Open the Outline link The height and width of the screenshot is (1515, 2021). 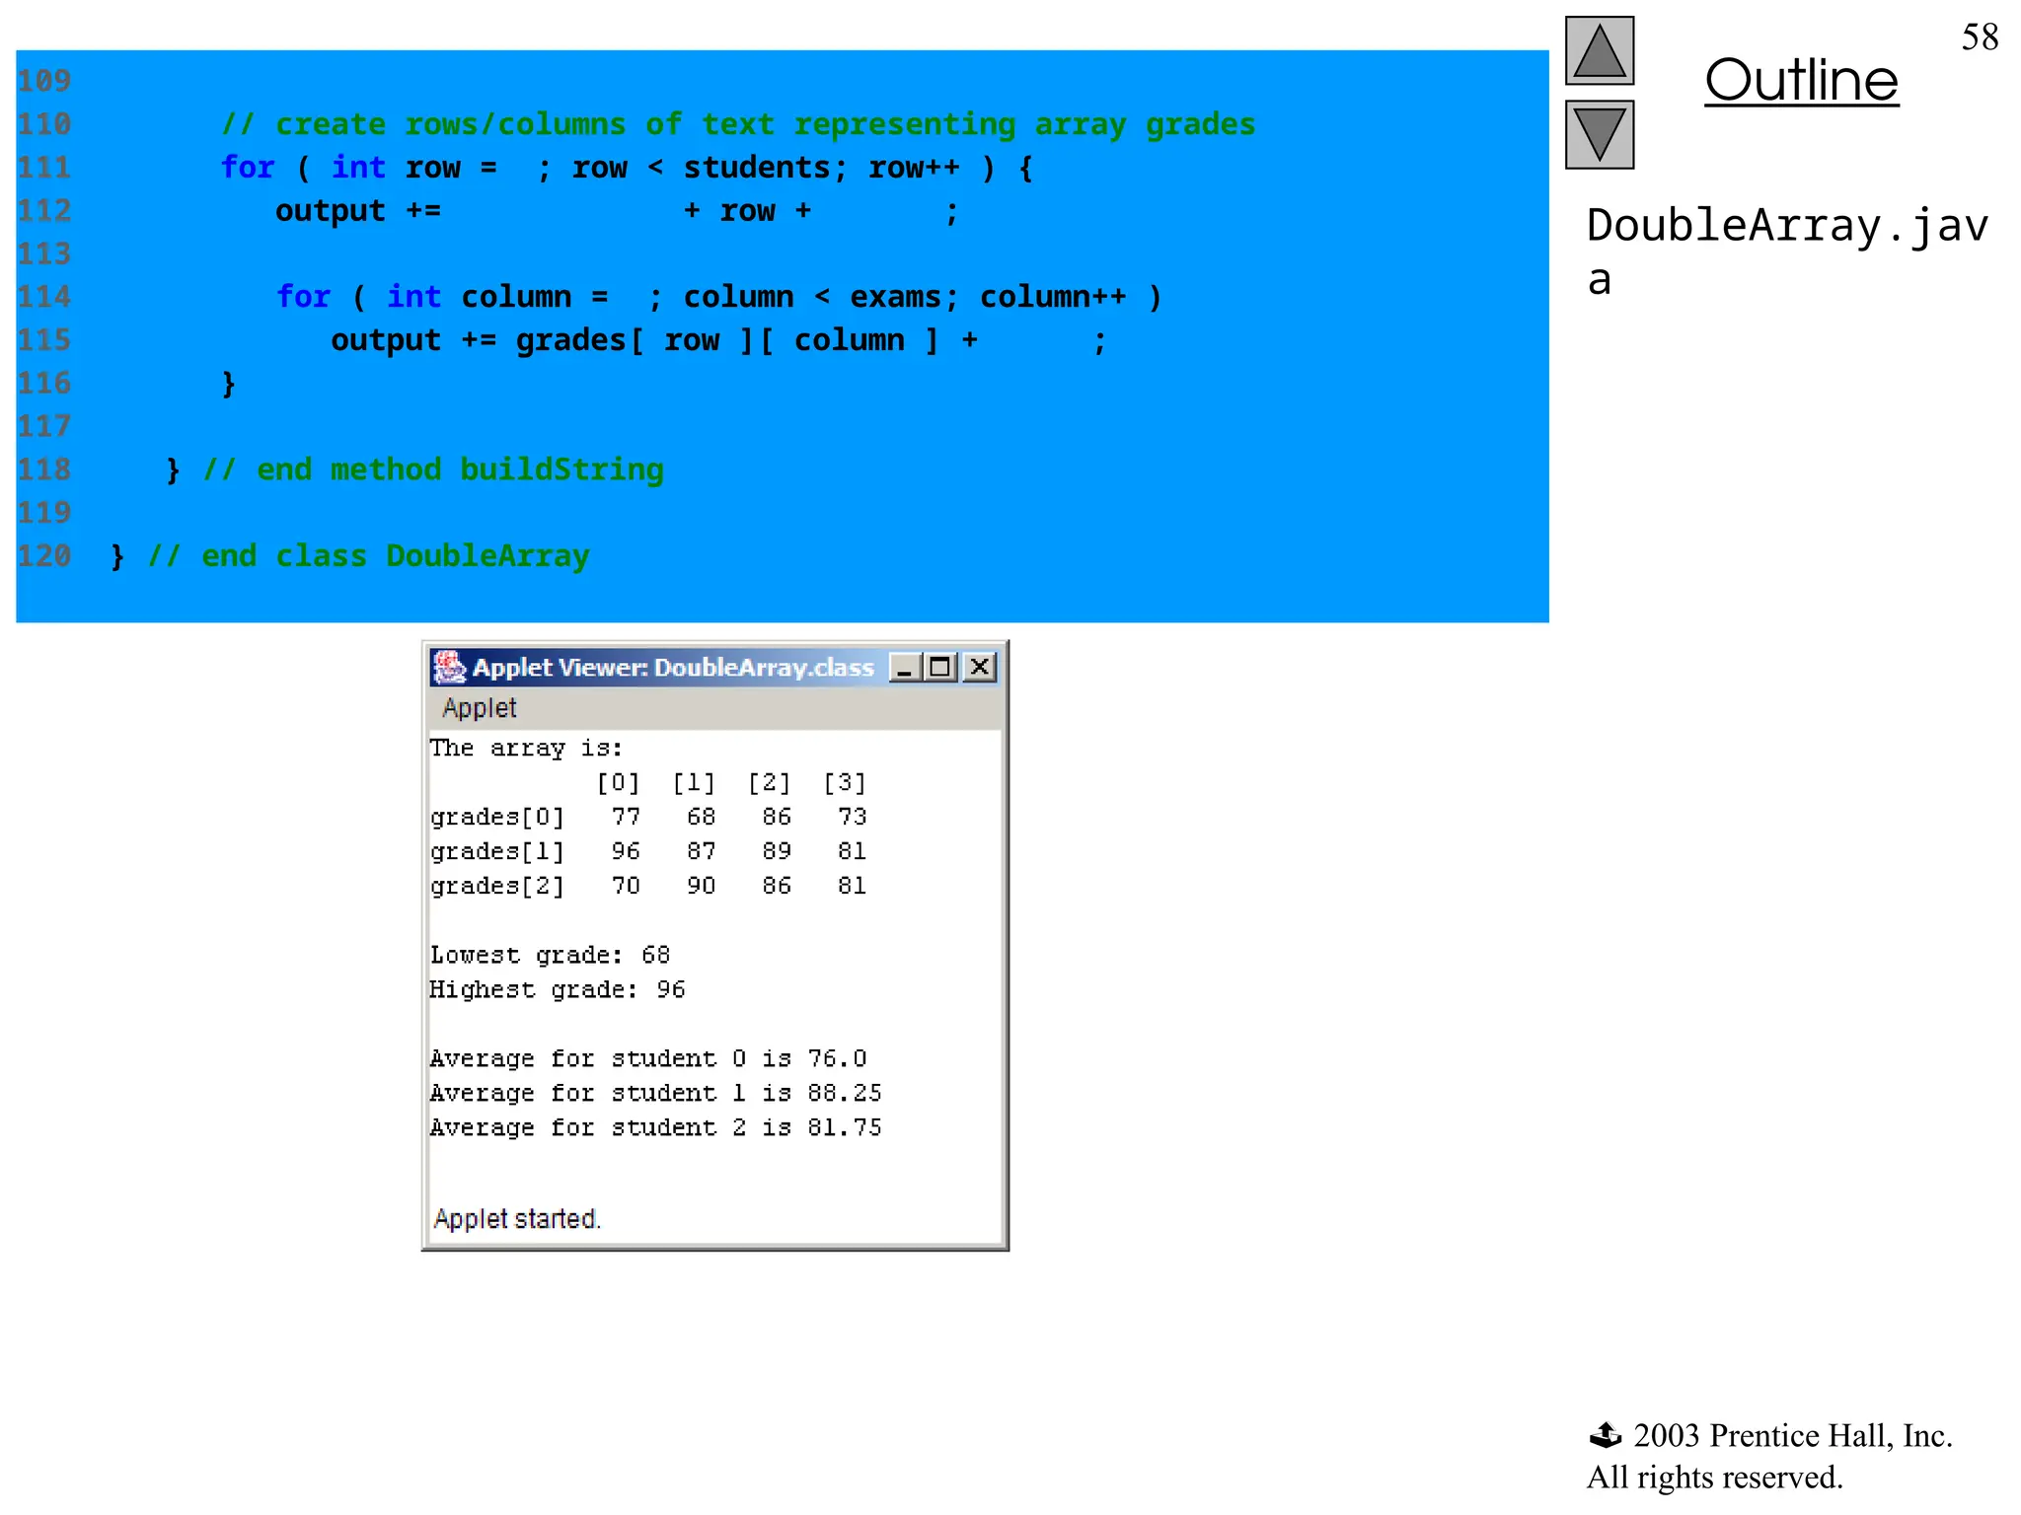1801,80
